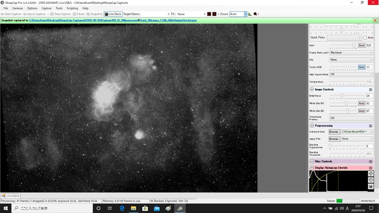Open the captured snapshot file path link

pyautogui.click(x=112, y=20)
